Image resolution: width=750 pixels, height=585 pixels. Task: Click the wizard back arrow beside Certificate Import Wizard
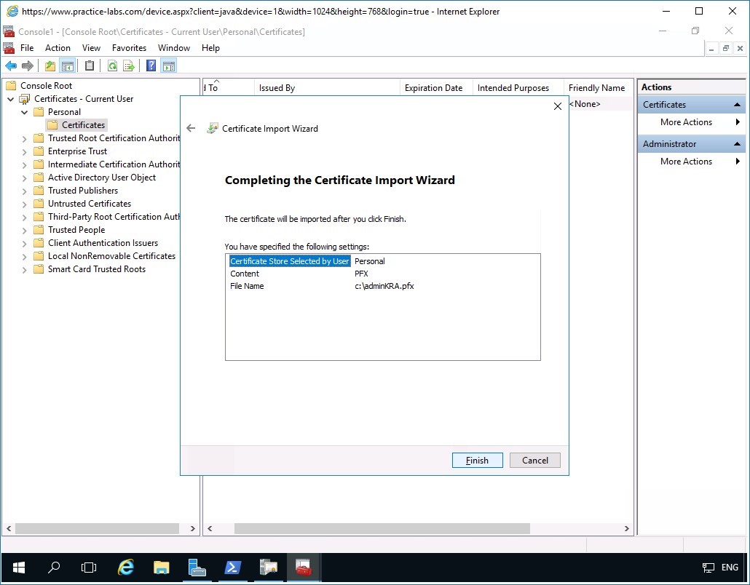pyautogui.click(x=191, y=128)
